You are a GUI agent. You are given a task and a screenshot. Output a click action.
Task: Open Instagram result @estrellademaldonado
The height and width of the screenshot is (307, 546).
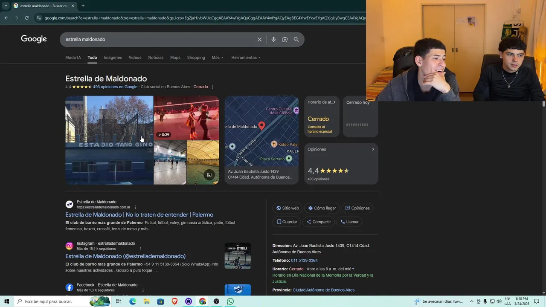coord(125,256)
